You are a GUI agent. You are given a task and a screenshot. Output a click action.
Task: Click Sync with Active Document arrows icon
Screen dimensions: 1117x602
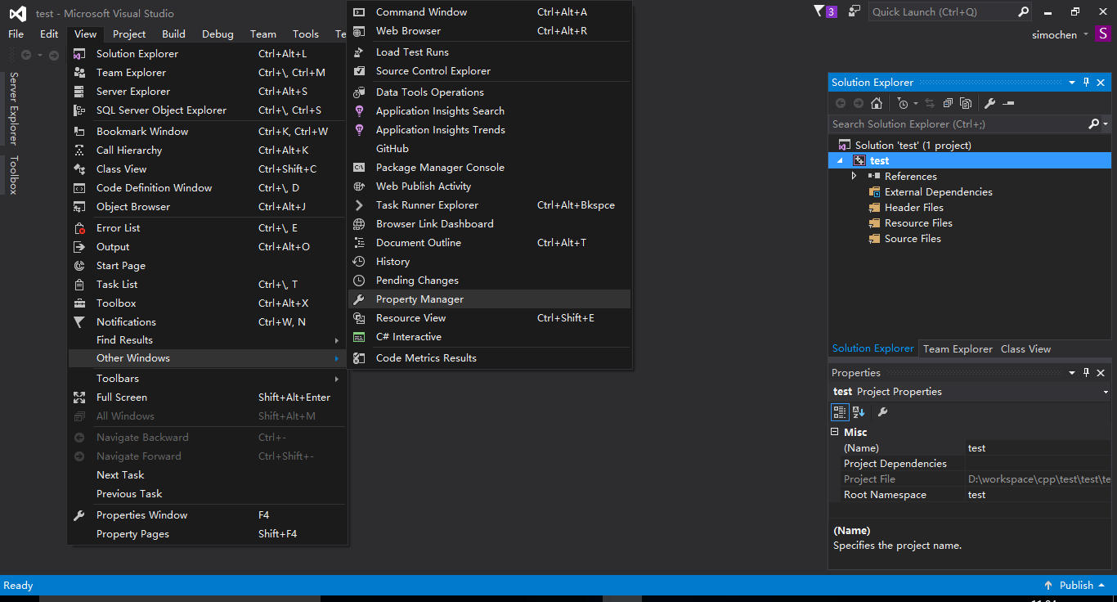coord(931,103)
